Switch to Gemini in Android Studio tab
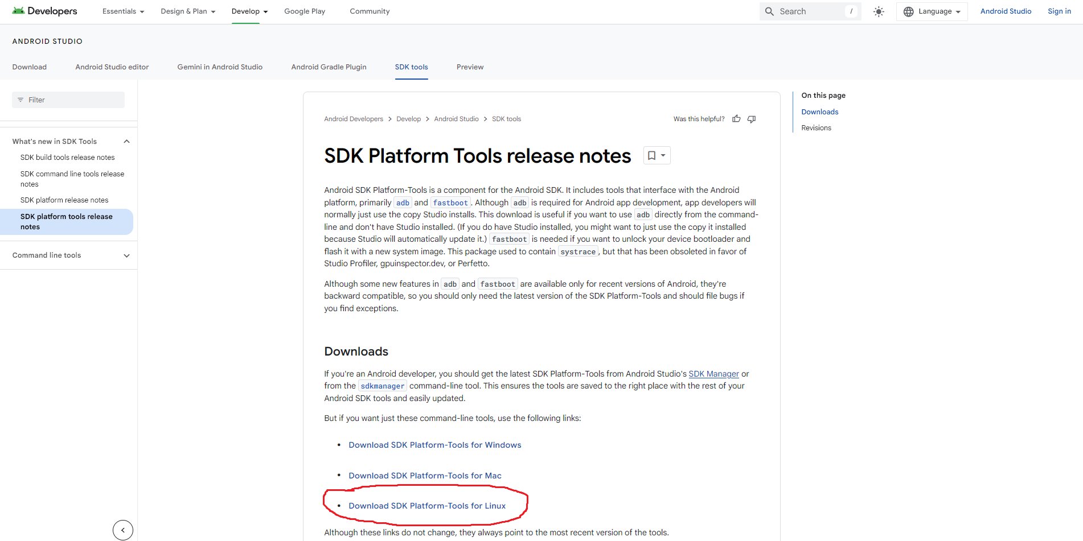1083x541 pixels. (x=220, y=67)
